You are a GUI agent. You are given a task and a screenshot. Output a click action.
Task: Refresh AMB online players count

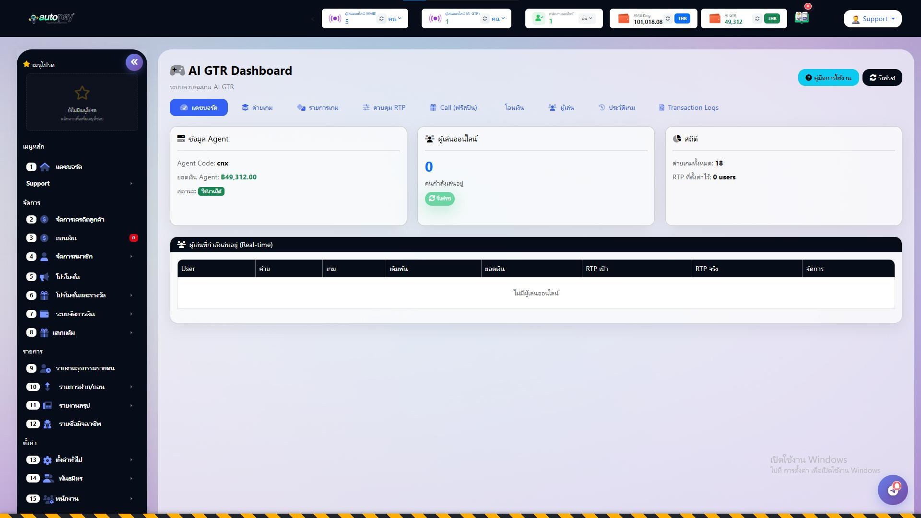(x=381, y=19)
